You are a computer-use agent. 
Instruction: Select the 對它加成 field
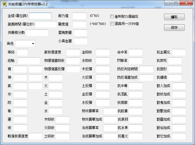pyautogui.click(x=179, y=136)
